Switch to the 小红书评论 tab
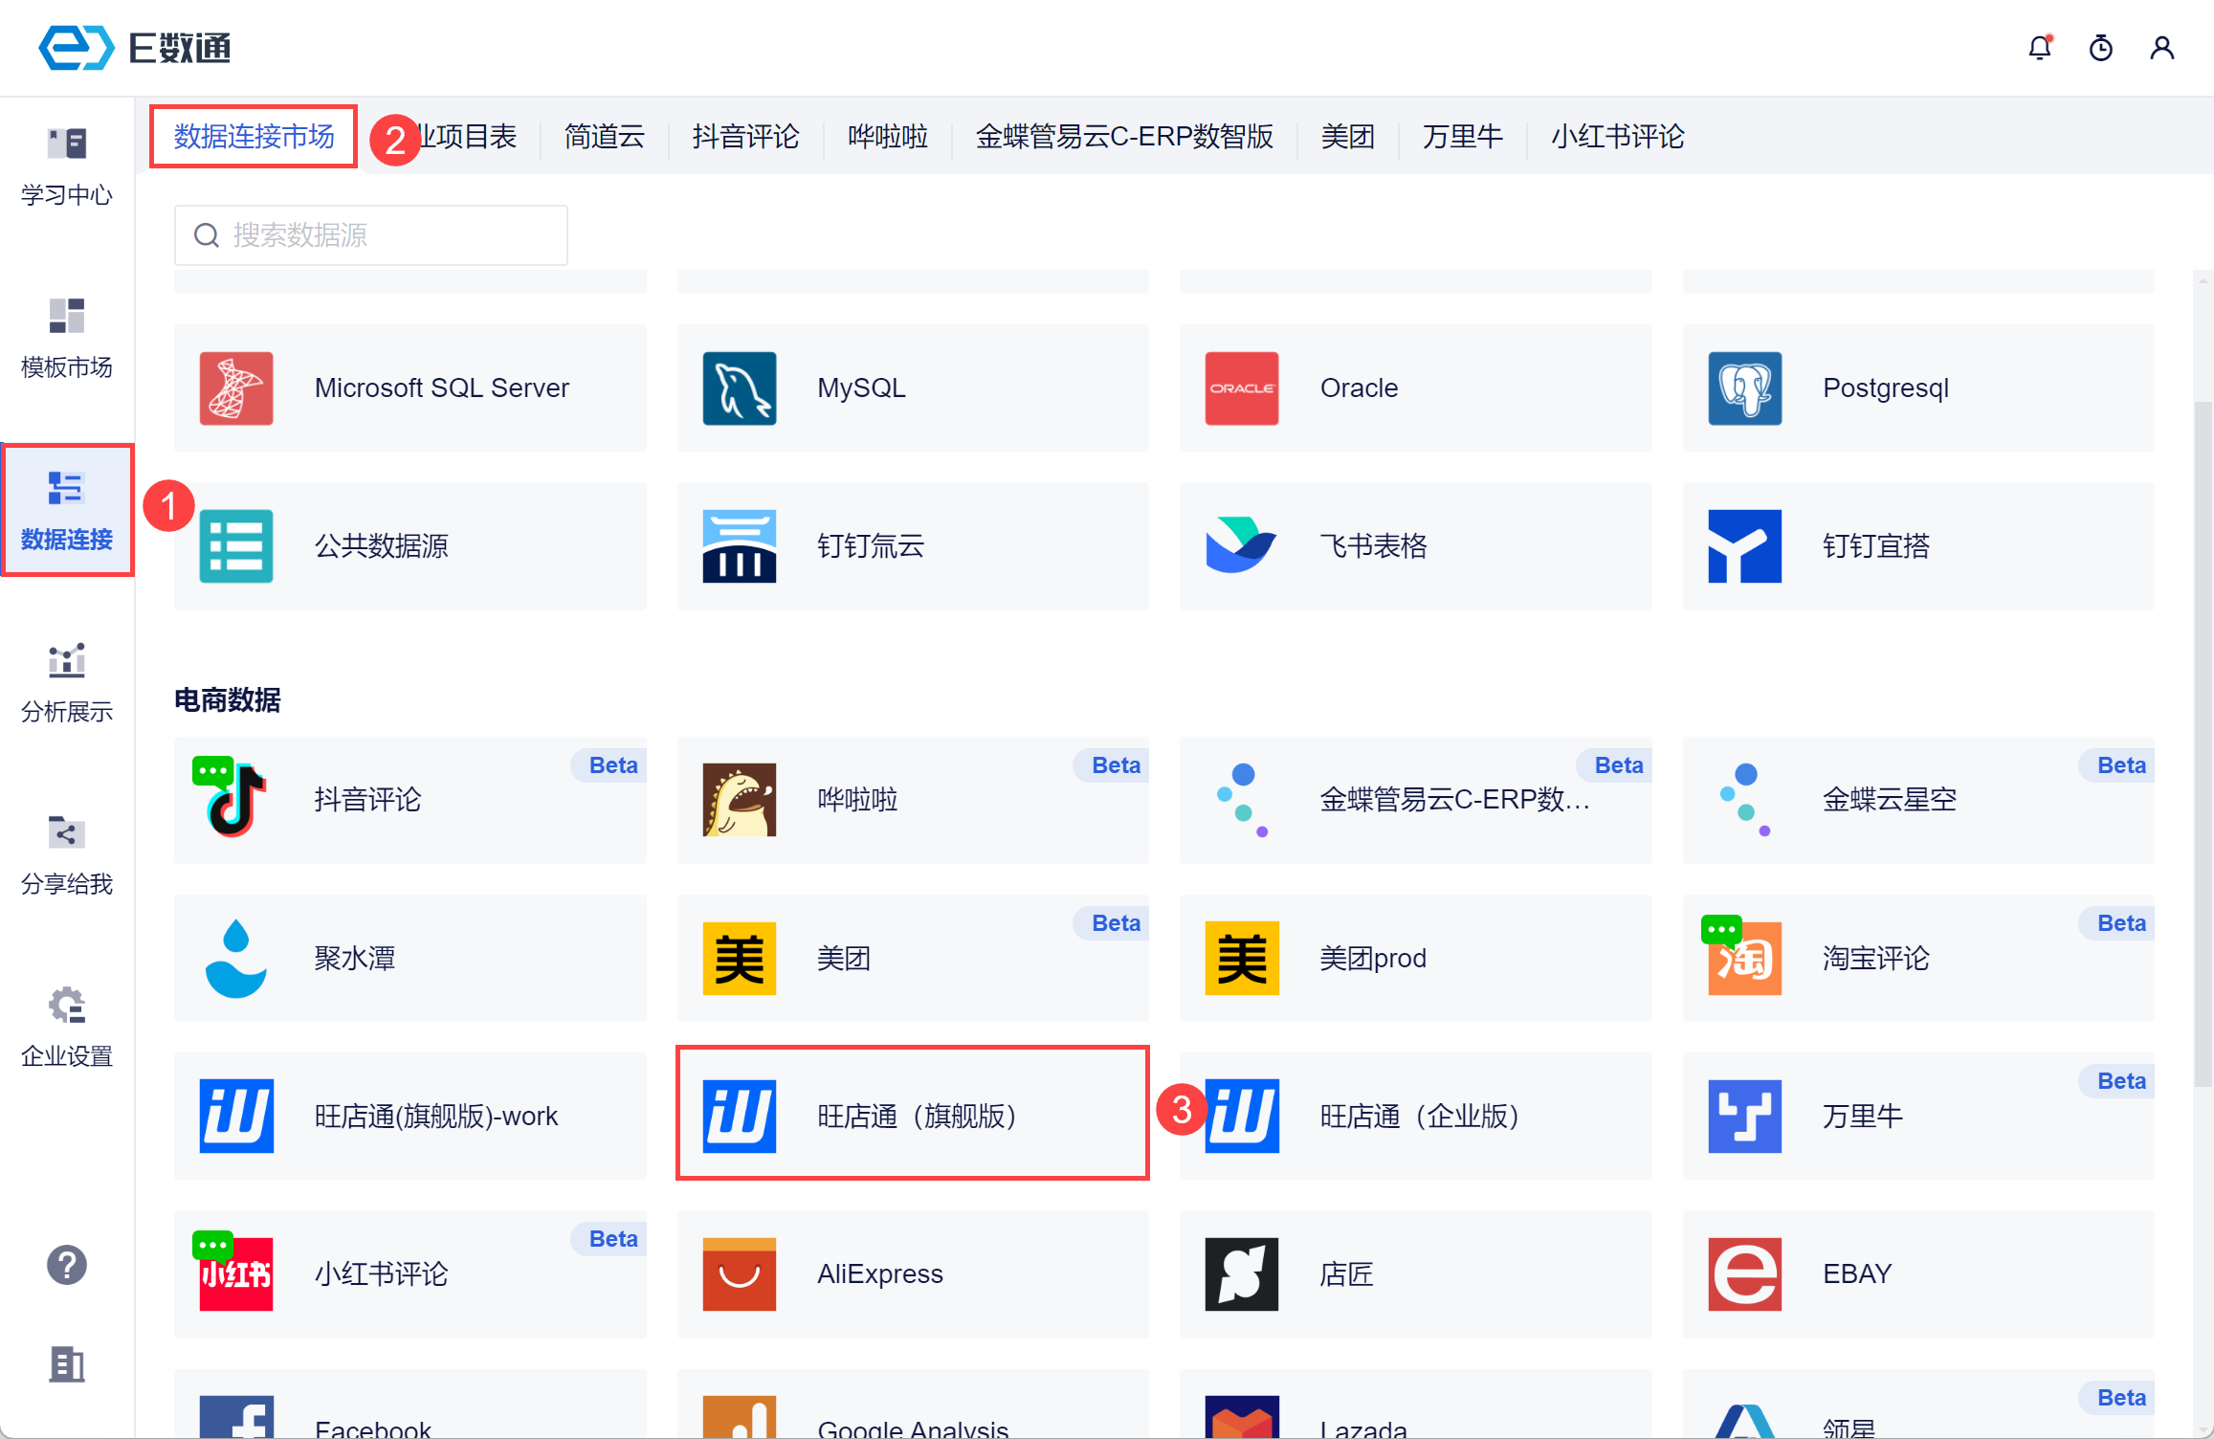This screenshot has height=1439, width=2214. pos(1618,137)
